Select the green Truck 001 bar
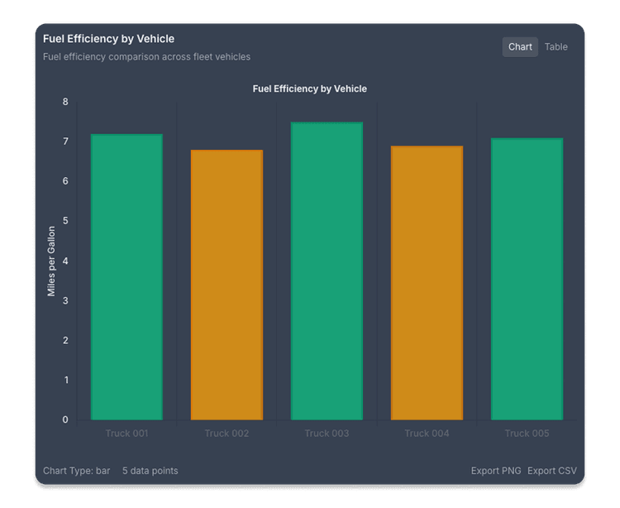This screenshot has height=508, width=620. pyautogui.click(x=126, y=277)
